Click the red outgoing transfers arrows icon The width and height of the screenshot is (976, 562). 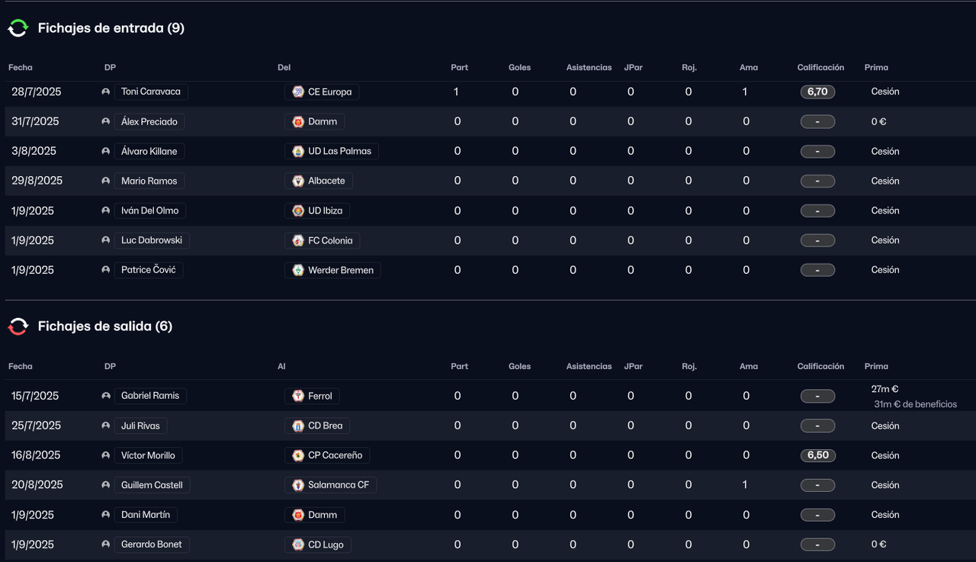pos(18,326)
